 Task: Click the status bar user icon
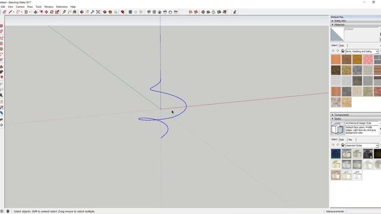(8, 212)
